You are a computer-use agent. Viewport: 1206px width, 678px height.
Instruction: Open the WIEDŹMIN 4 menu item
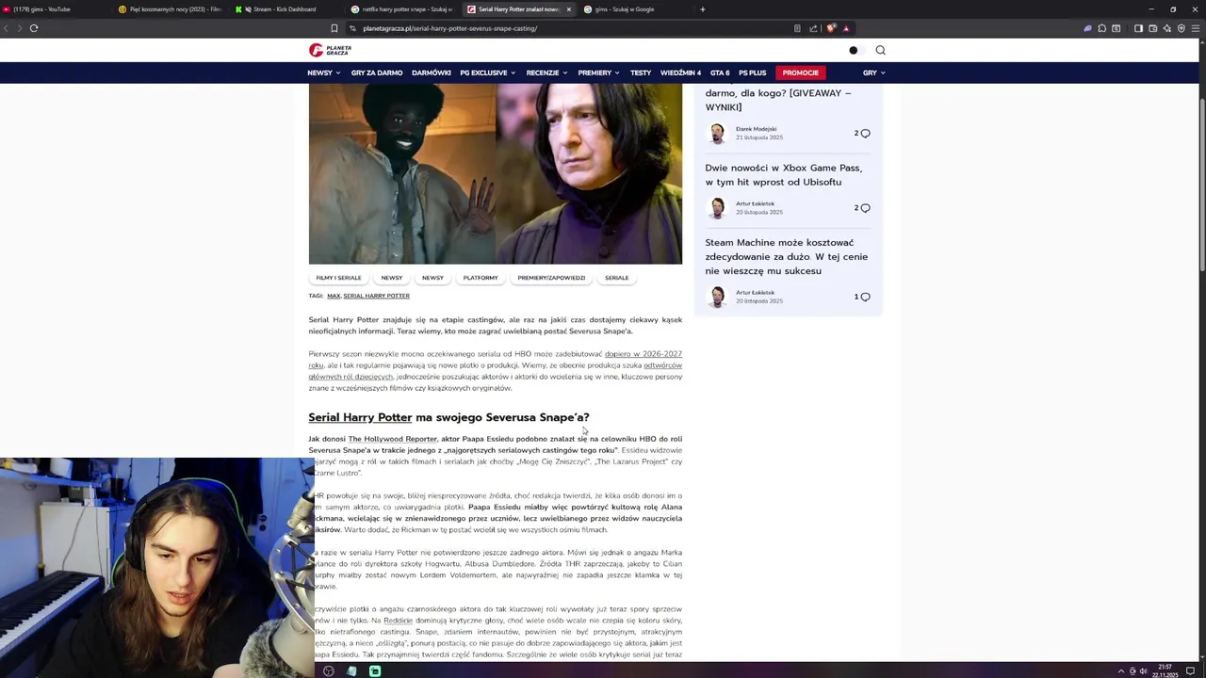[680, 73]
